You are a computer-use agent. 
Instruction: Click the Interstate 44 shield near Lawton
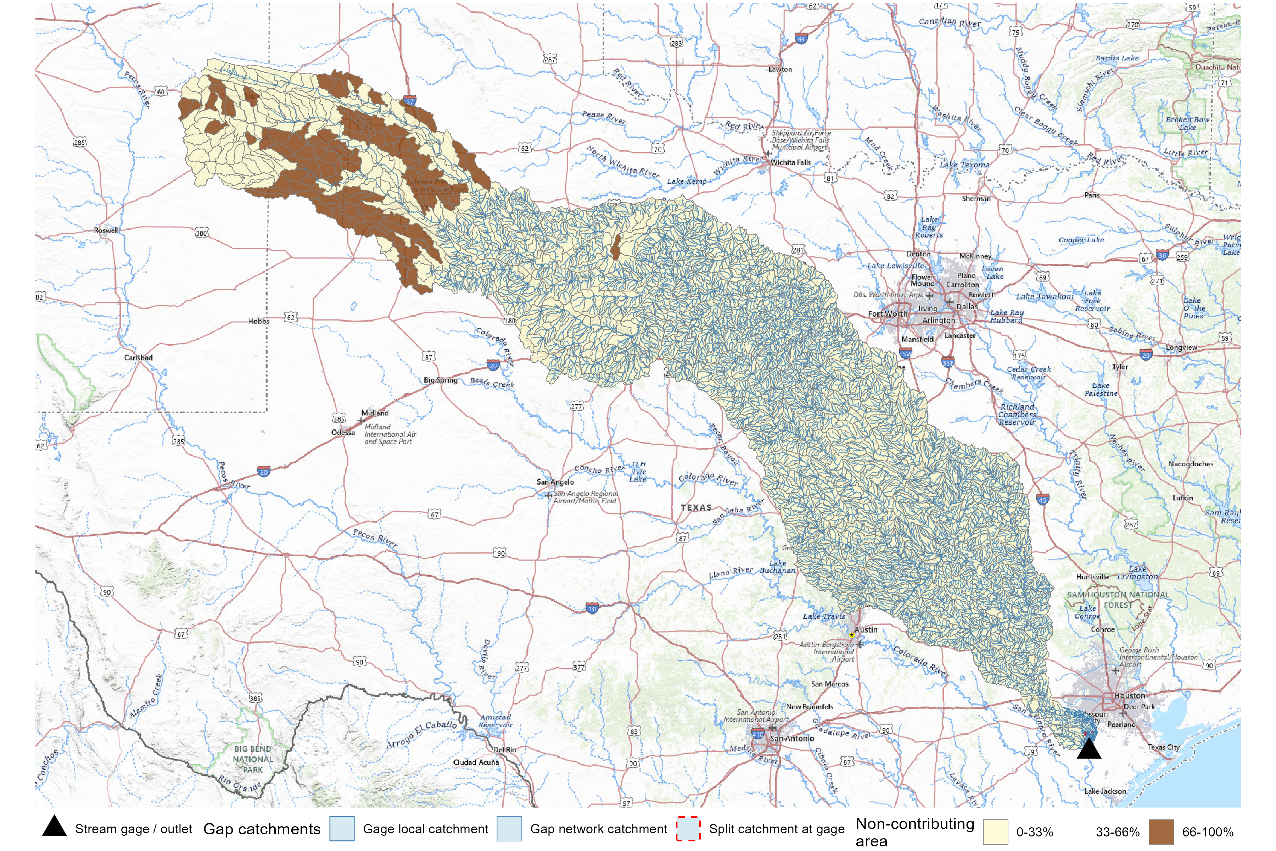point(801,39)
